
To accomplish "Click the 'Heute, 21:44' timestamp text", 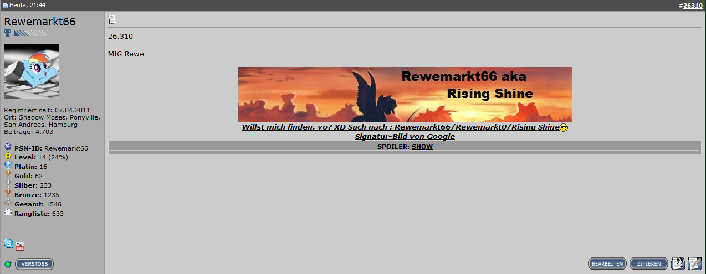I will tap(28, 5).
